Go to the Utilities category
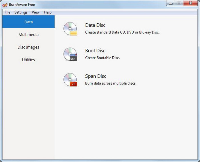 [x=28, y=60]
